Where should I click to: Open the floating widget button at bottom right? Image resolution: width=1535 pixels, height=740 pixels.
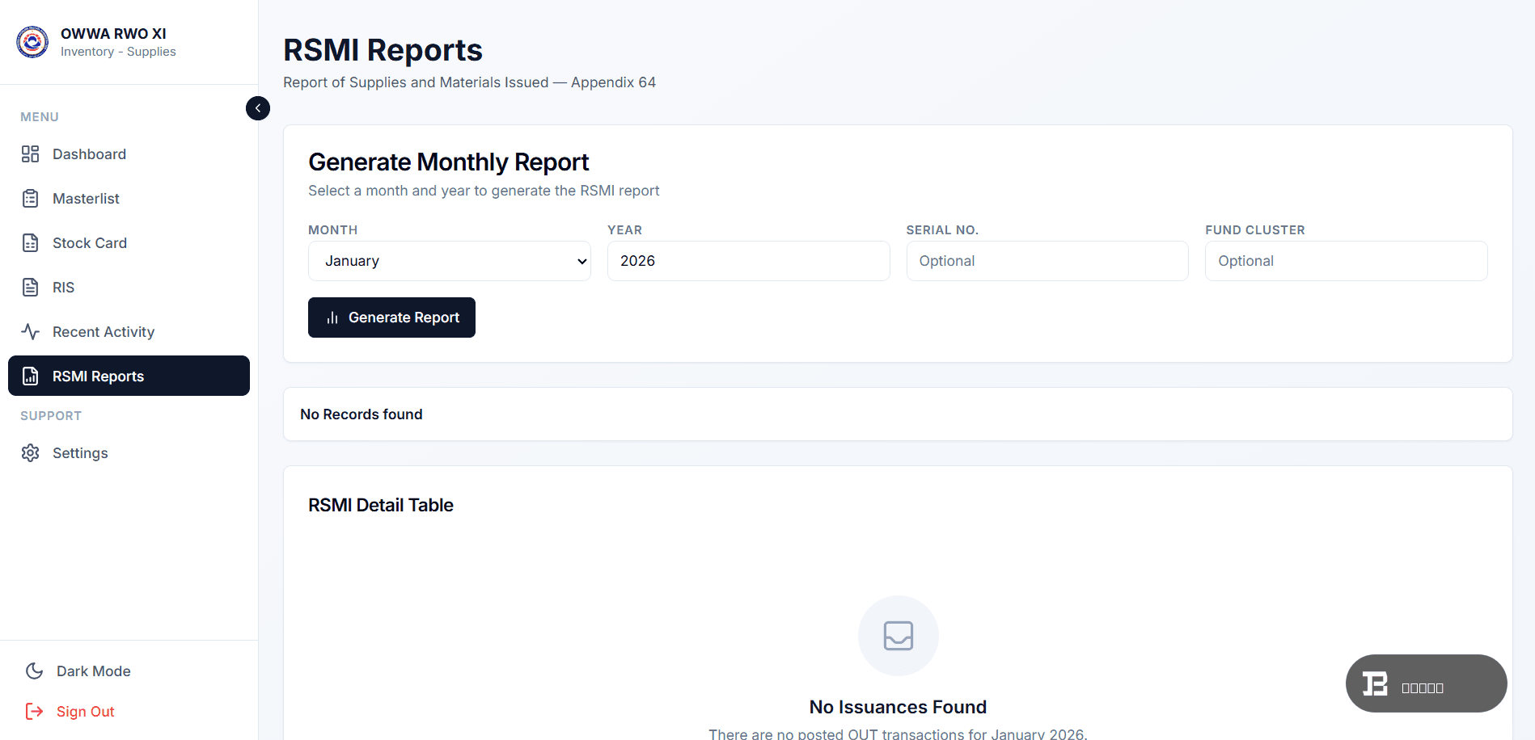click(1427, 683)
